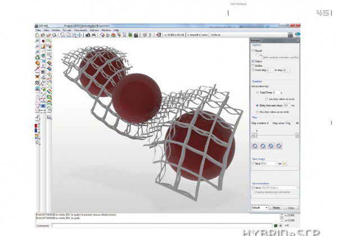Open the View results menu
The width and height of the screenshot is (337, 236).
click(x=80, y=30)
